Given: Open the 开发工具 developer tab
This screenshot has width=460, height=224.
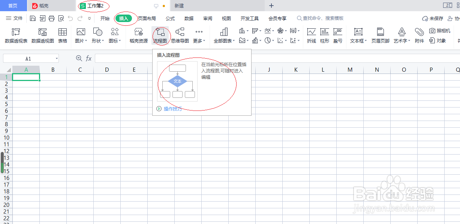Looking at the screenshot, I should [250, 18].
